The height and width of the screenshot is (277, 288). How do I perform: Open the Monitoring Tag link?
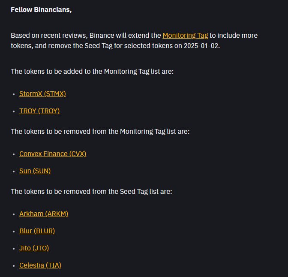tap(185, 36)
